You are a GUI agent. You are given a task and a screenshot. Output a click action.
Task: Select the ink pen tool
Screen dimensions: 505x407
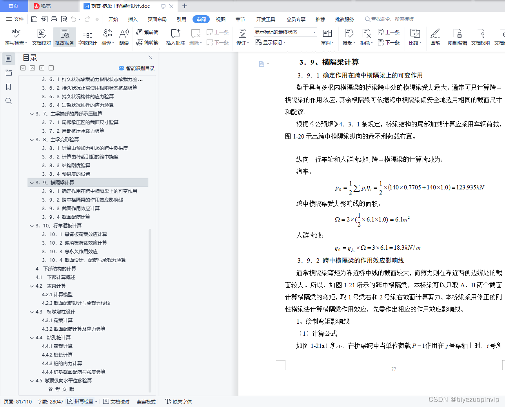pos(435,37)
